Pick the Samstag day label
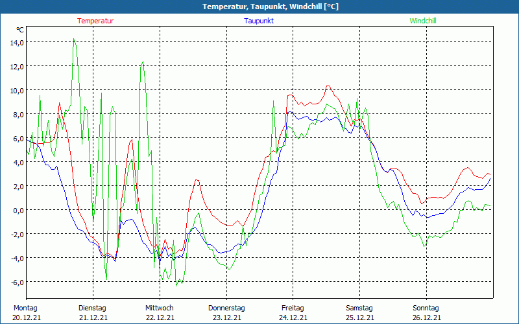Image resolution: width=519 pixels, height=324 pixels. coord(359,308)
